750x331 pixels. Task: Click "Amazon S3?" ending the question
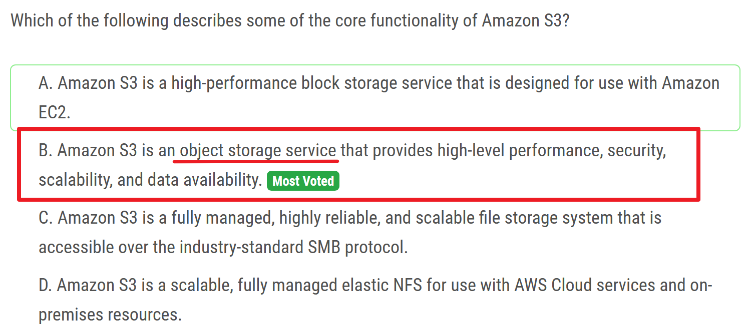click(526, 20)
